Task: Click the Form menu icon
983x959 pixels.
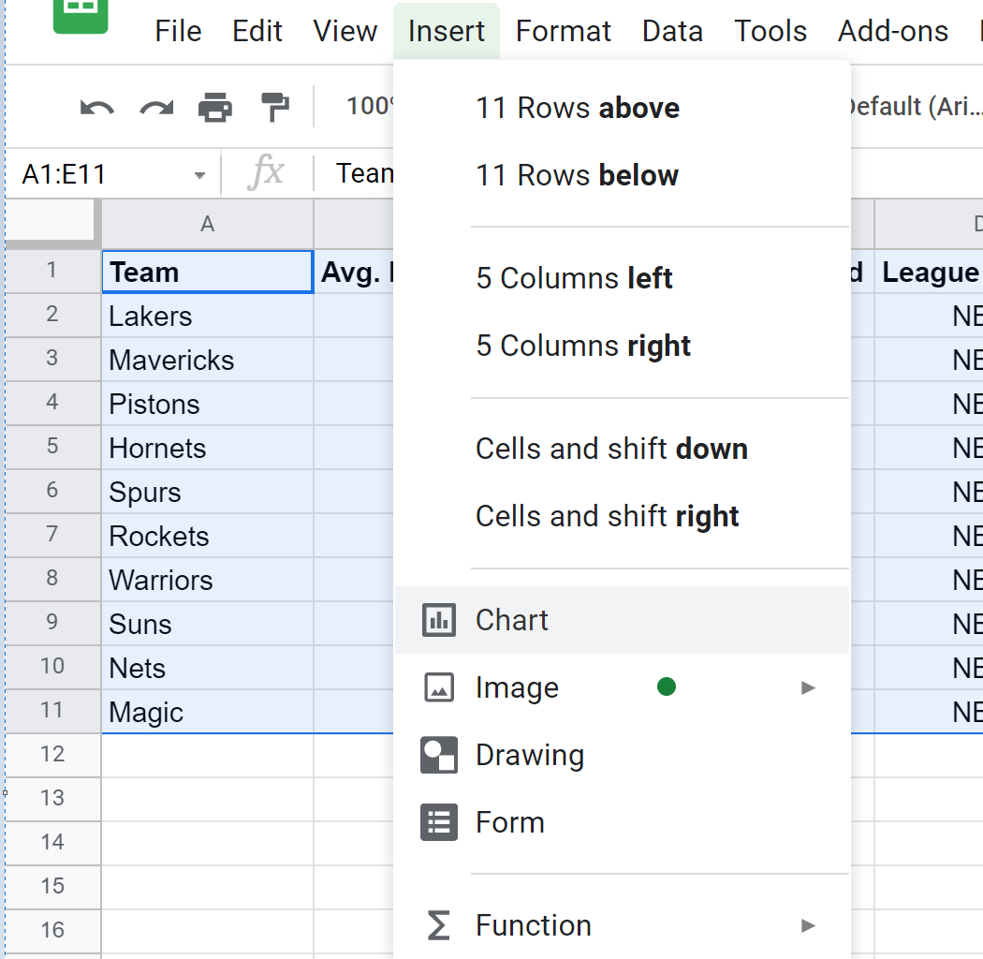Action: point(438,821)
